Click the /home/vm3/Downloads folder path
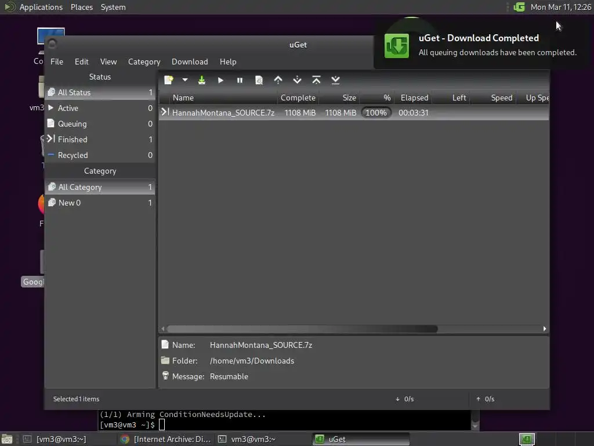 [252, 361]
